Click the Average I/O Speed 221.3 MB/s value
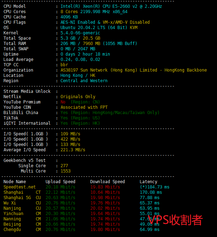This screenshot has height=237, width=217. click(x=73, y=150)
